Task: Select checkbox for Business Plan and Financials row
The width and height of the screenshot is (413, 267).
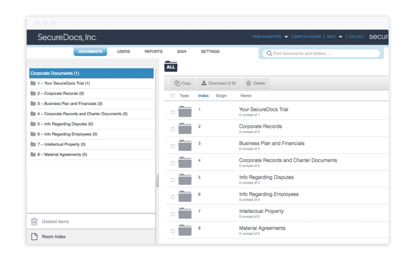Action: coord(173,146)
